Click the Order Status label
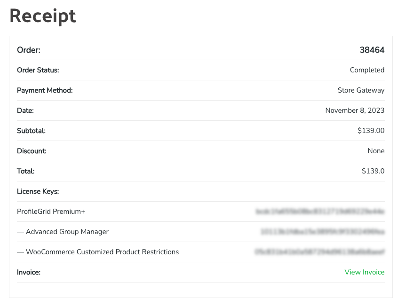 coord(38,70)
